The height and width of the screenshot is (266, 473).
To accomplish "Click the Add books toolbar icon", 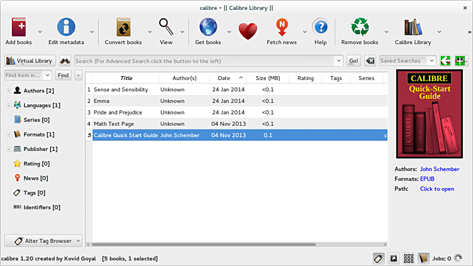I will 18,28.
